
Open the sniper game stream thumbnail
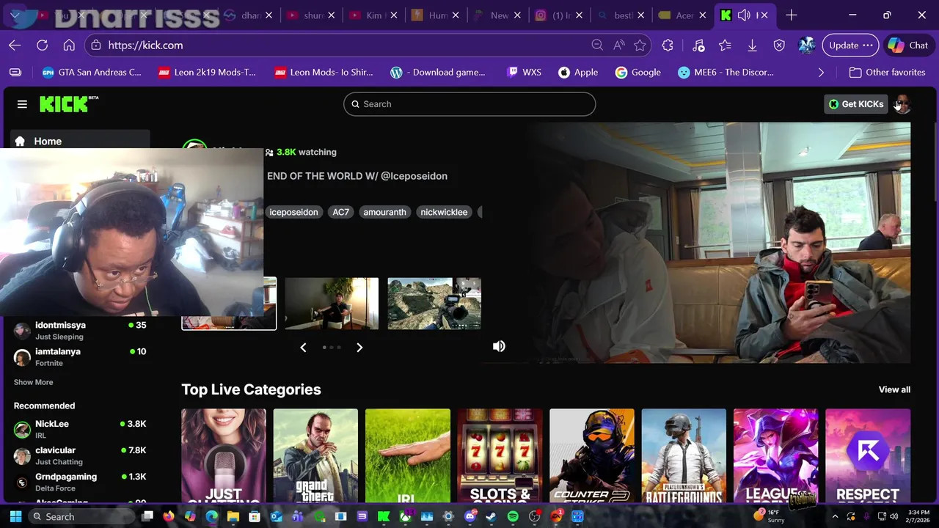[434, 304]
